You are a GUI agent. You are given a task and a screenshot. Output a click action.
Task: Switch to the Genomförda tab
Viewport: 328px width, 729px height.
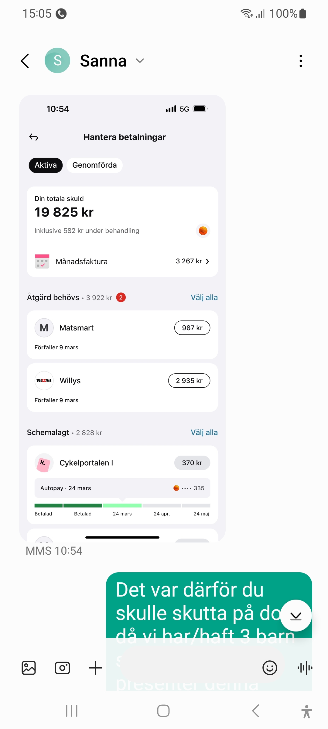click(94, 165)
